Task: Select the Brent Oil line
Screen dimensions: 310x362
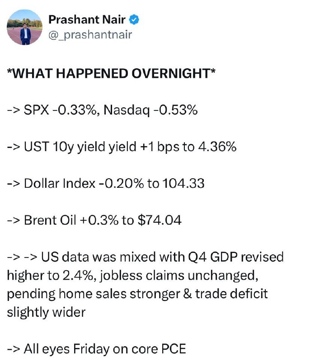Action: point(94,220)
